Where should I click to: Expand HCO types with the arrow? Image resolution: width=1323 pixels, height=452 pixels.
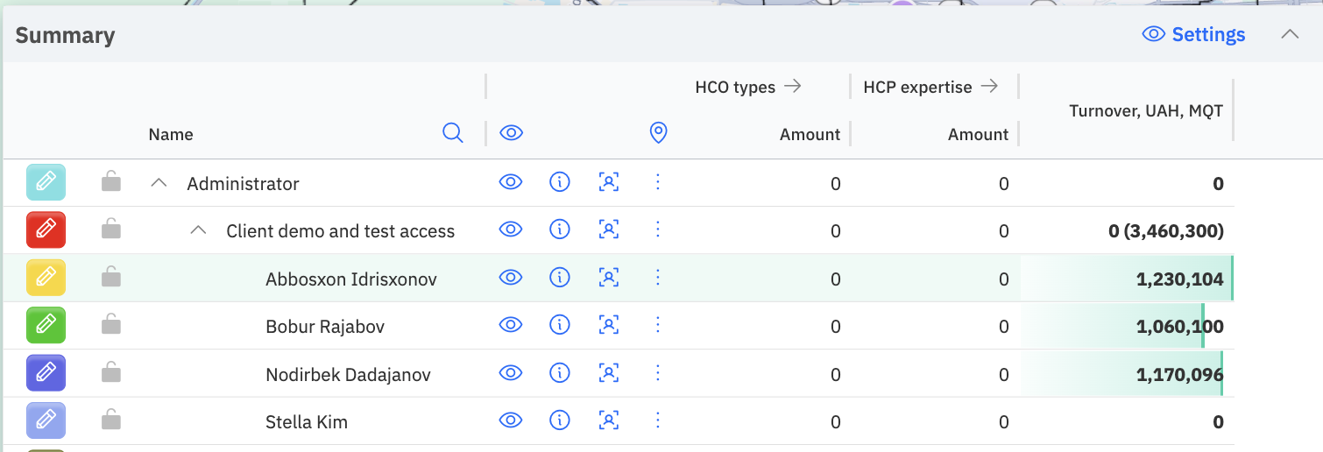tap(793, 86)
